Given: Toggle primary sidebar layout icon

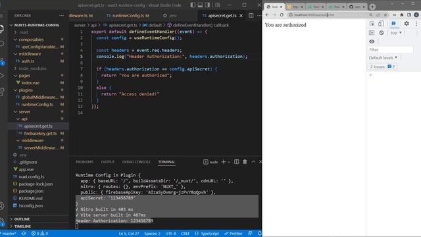Looking at the screenshot, I should pyautogui.click(x=193, y=5).
